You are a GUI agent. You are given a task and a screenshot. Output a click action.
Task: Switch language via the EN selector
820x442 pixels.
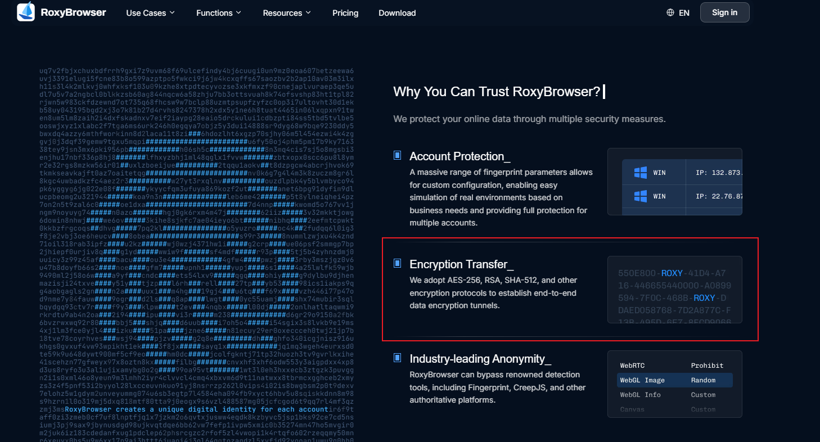pos(684,13)
